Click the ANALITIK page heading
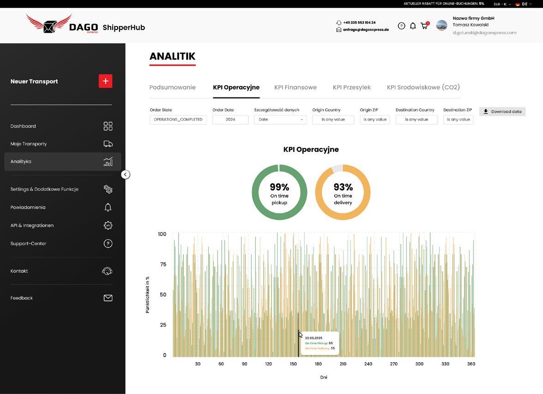 (x=173, y=56)
